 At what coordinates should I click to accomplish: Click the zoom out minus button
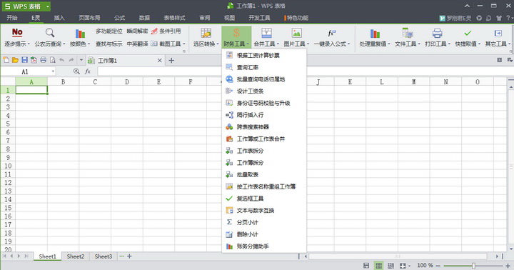point(438,266)
